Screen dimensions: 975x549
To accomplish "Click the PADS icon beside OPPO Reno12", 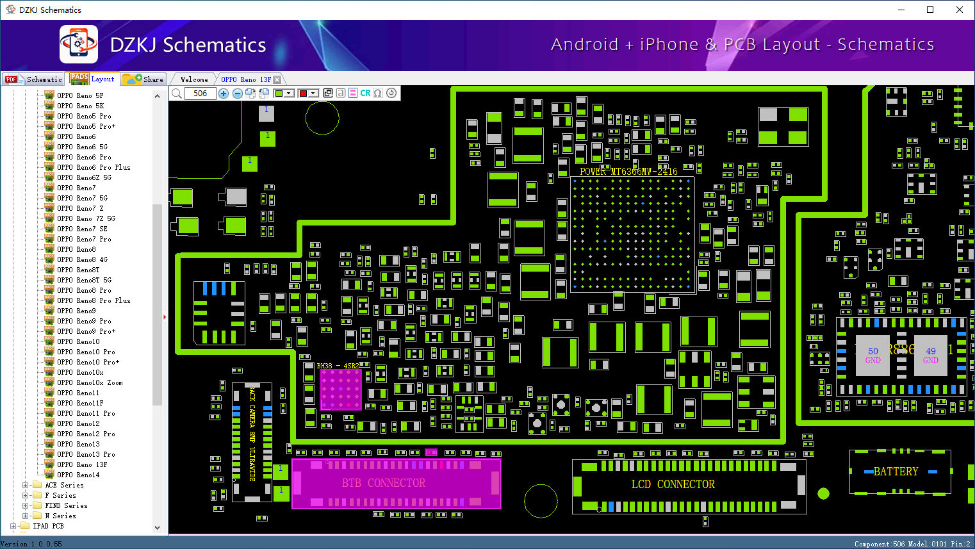I will [49, 423].
